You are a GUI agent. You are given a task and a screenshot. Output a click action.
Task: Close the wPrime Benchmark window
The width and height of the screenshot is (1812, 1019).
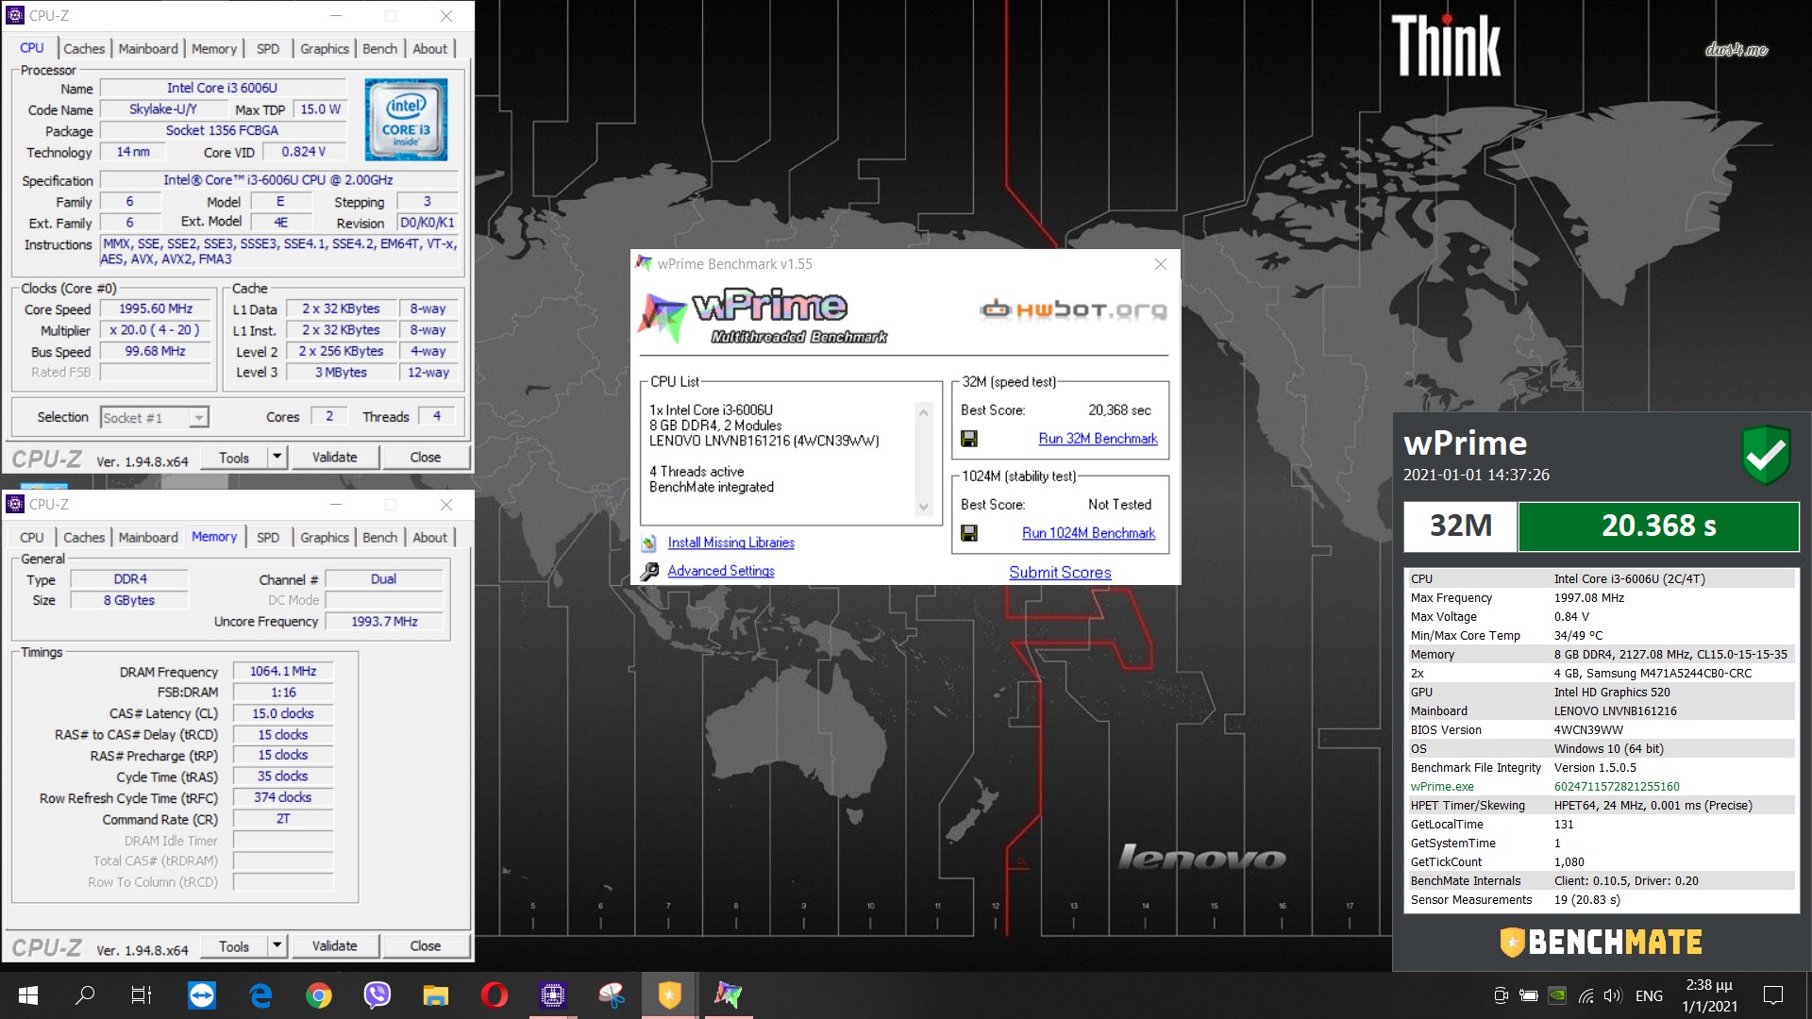(x=1161, y=264)
